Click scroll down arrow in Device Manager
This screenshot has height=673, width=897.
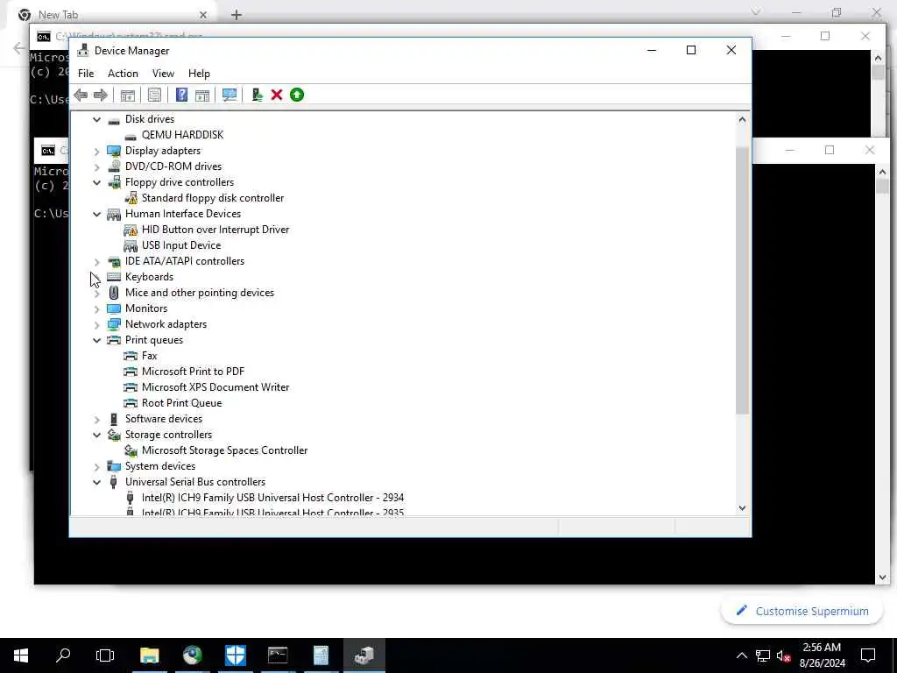click(x=742, y=508)
